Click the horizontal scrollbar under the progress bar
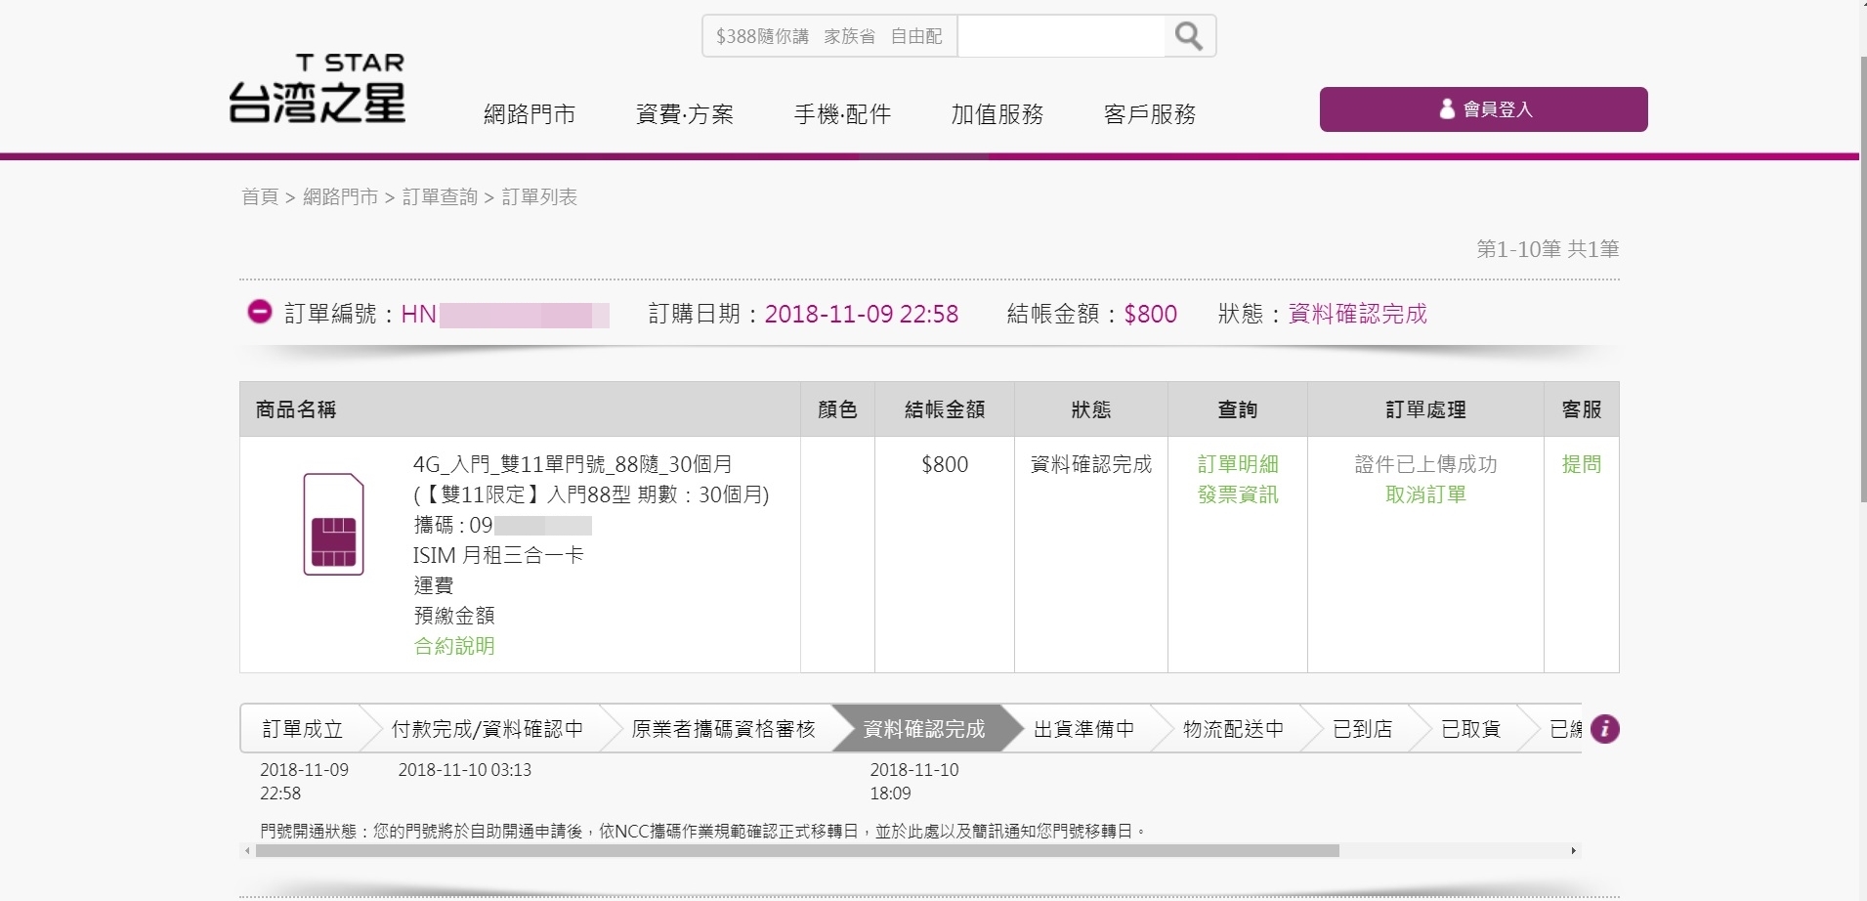This screenshot has height=901, width=1867. pyautogui.click(x=797, y=851)
